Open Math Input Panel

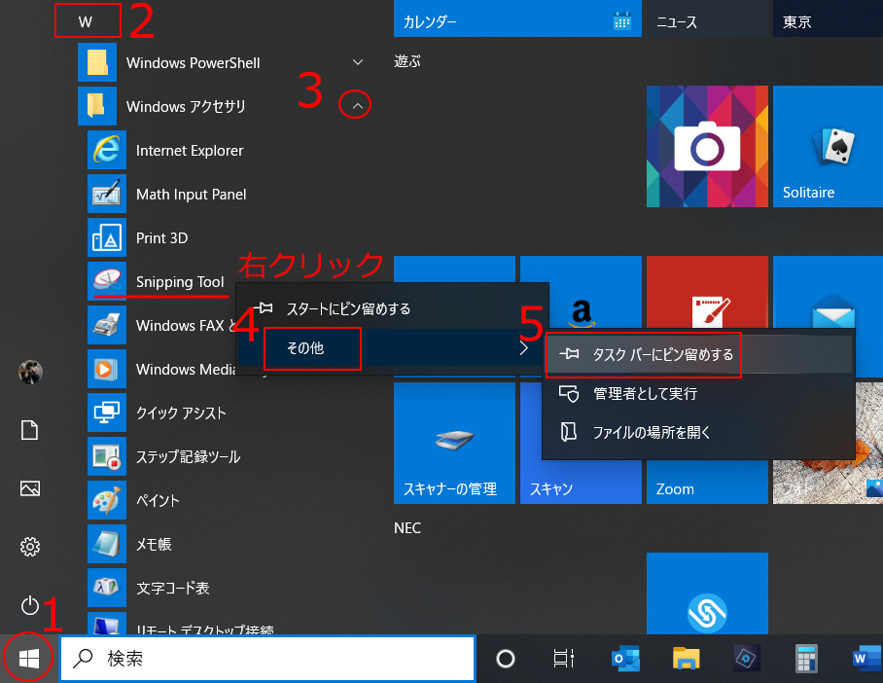192,194
